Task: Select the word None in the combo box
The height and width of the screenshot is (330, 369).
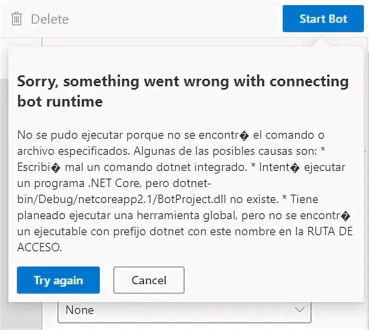Action: click(x=80, y=310)
